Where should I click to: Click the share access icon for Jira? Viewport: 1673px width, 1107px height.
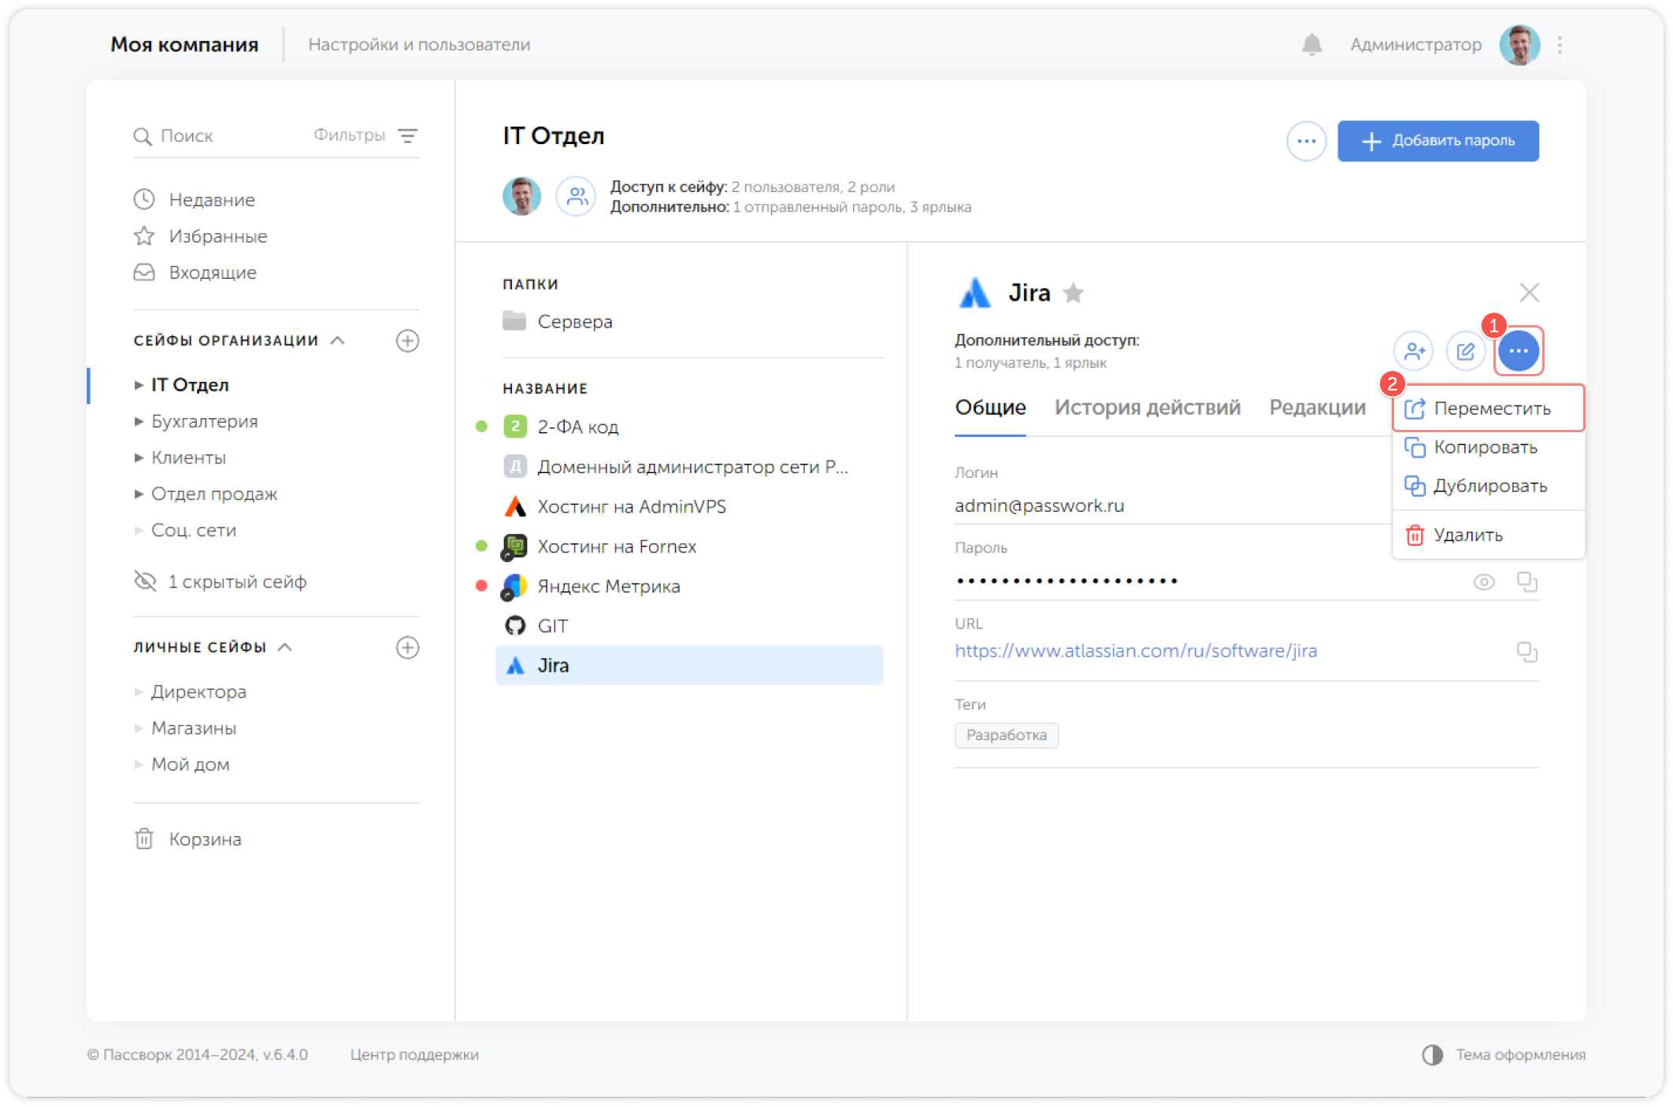1414,351
